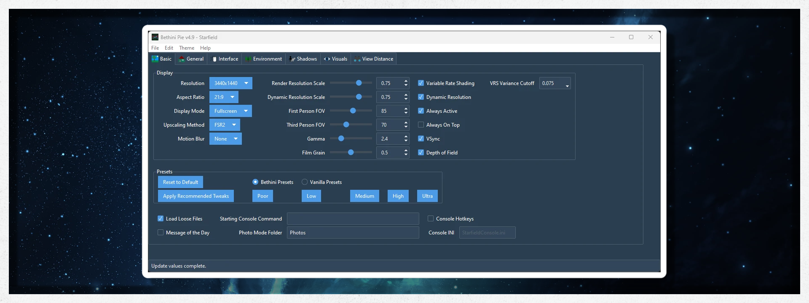
Task: Click the Render Resolution Scale slider handle
Action: pyautogui.click(x=359, y=83)
